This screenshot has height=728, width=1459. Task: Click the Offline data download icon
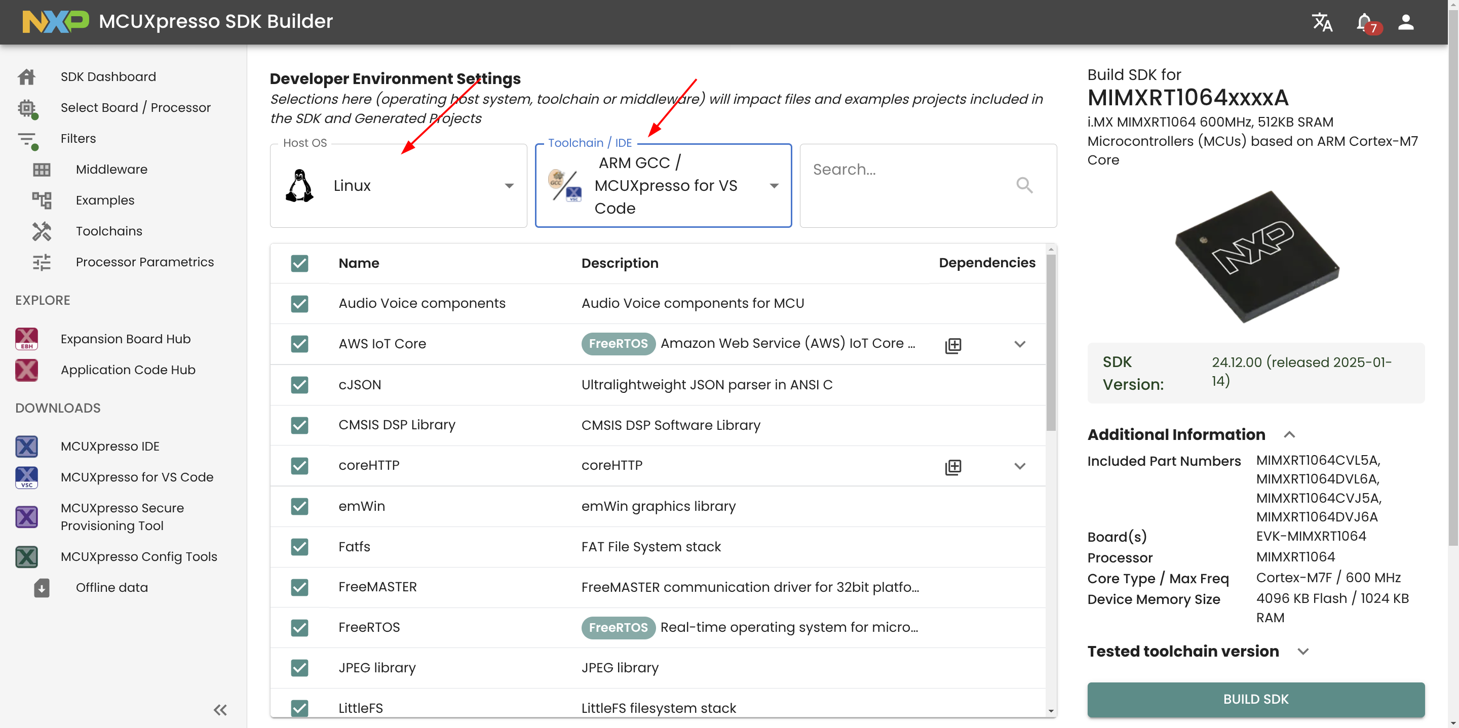coord(42,588)
